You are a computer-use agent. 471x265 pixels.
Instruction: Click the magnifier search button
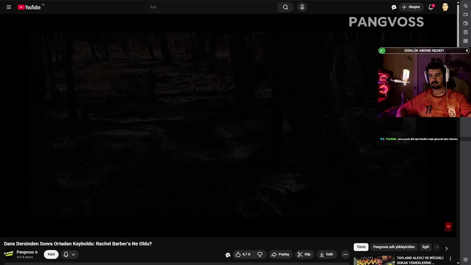[x=286, y=7]
